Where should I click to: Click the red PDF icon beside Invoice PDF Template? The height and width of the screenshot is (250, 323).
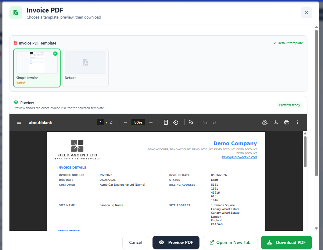15,43
